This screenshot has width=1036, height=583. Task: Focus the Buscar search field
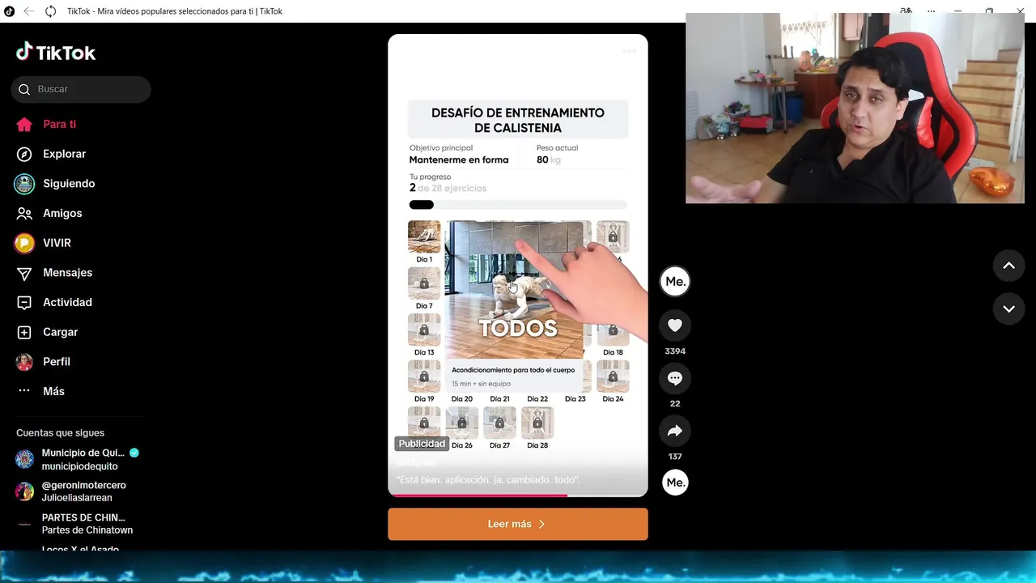coord(81,89)
